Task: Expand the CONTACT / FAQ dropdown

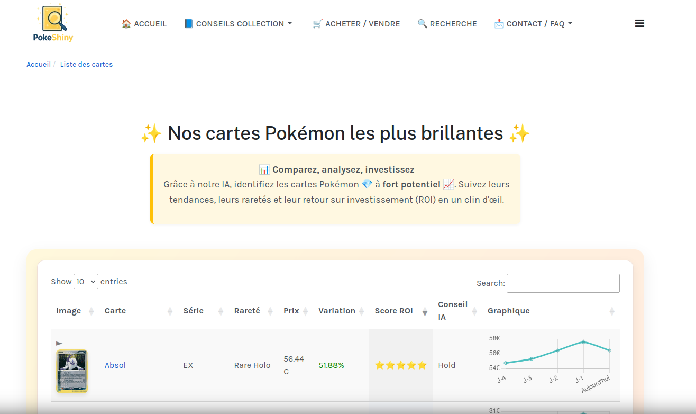Action: pos(533,24)
